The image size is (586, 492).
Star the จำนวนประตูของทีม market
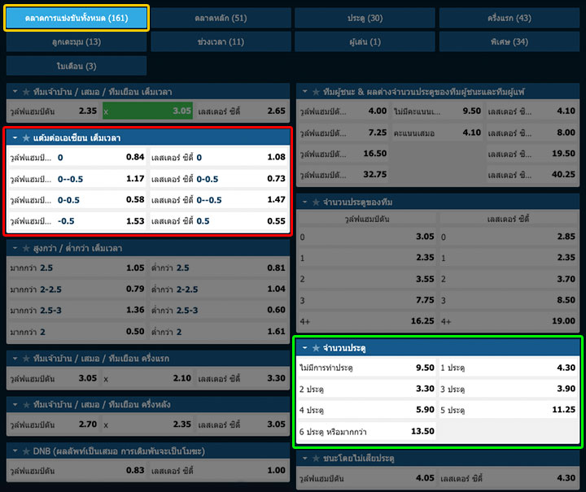[316, 202]
